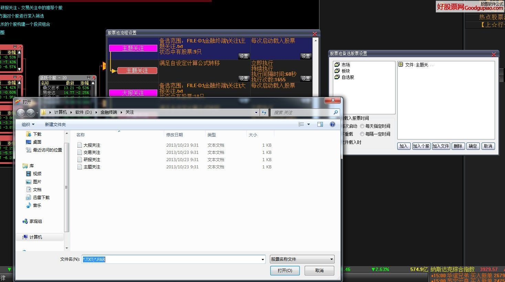Click 取消 in stock settings window

click(x=488, y=146)
